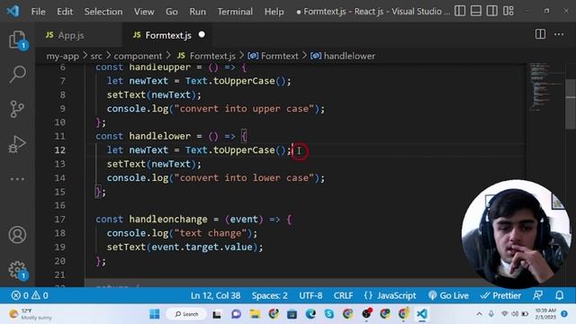Expand component breadcrumb

pyautogui.click(x=138, y=56)
